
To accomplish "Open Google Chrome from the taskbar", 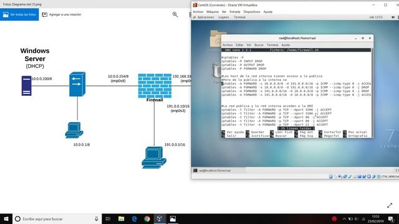I will coord(147,218).
